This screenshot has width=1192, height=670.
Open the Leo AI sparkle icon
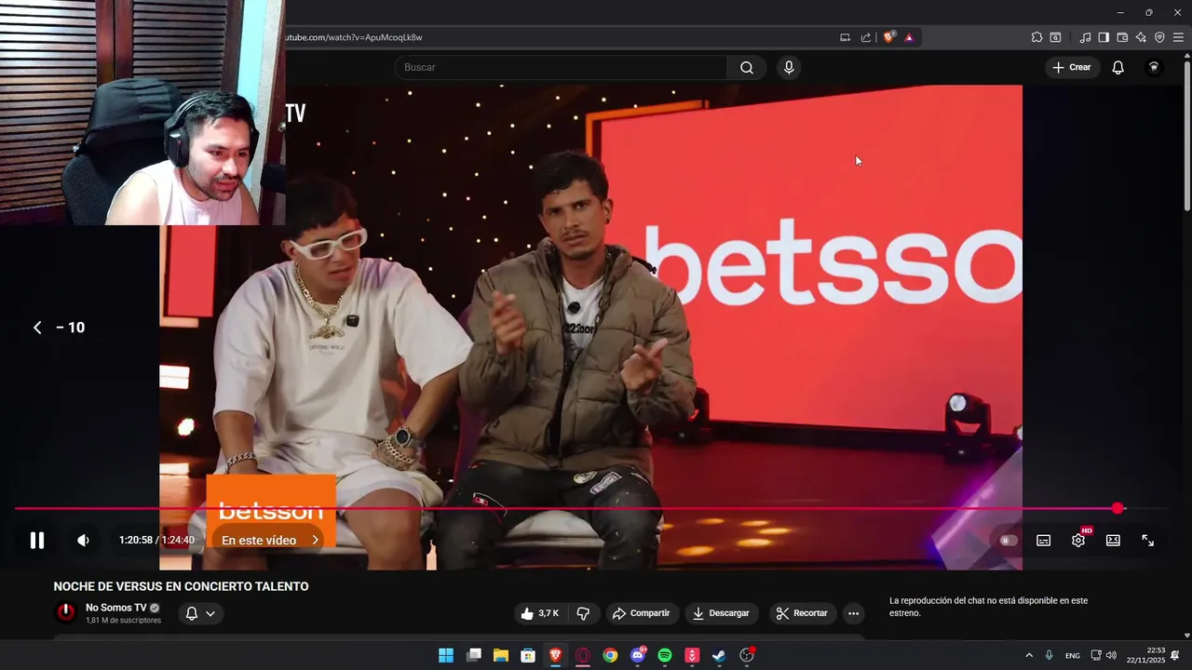[x=1141, y=37]
